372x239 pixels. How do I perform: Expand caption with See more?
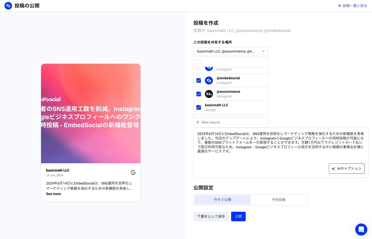tap(54, 194)
